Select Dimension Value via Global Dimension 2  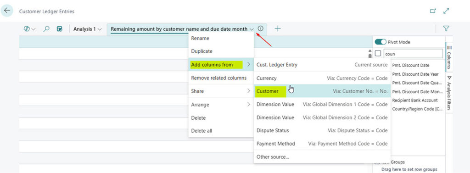(x=322, y=117)
